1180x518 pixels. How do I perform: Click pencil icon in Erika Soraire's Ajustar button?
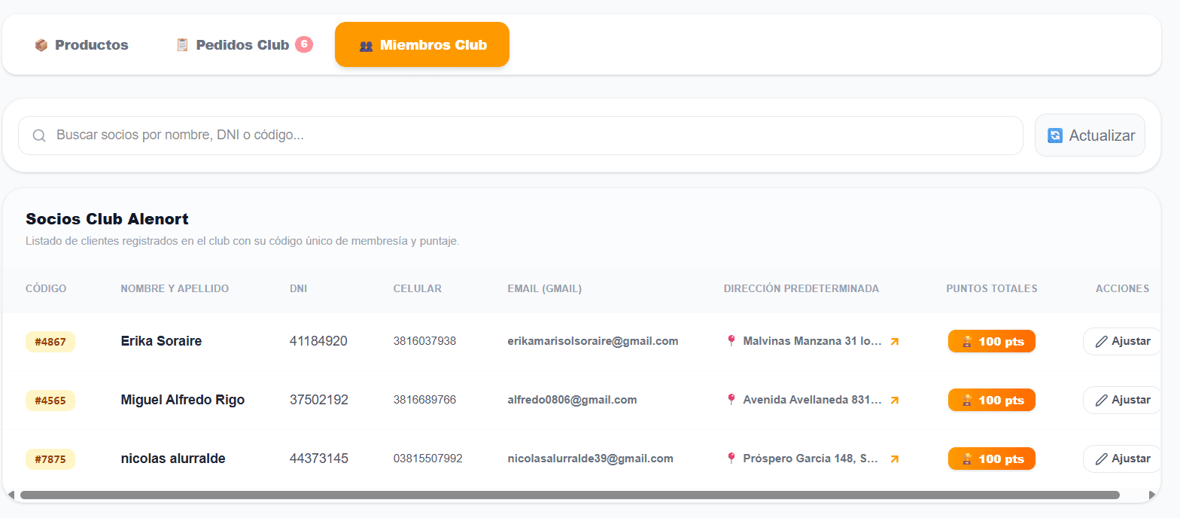[1102, 341]
